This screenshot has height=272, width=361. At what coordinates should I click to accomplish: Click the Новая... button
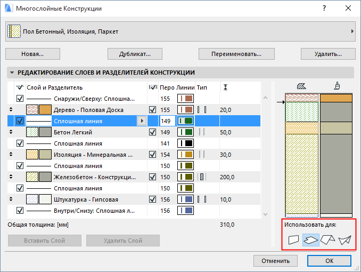click(x=32, y=54)
